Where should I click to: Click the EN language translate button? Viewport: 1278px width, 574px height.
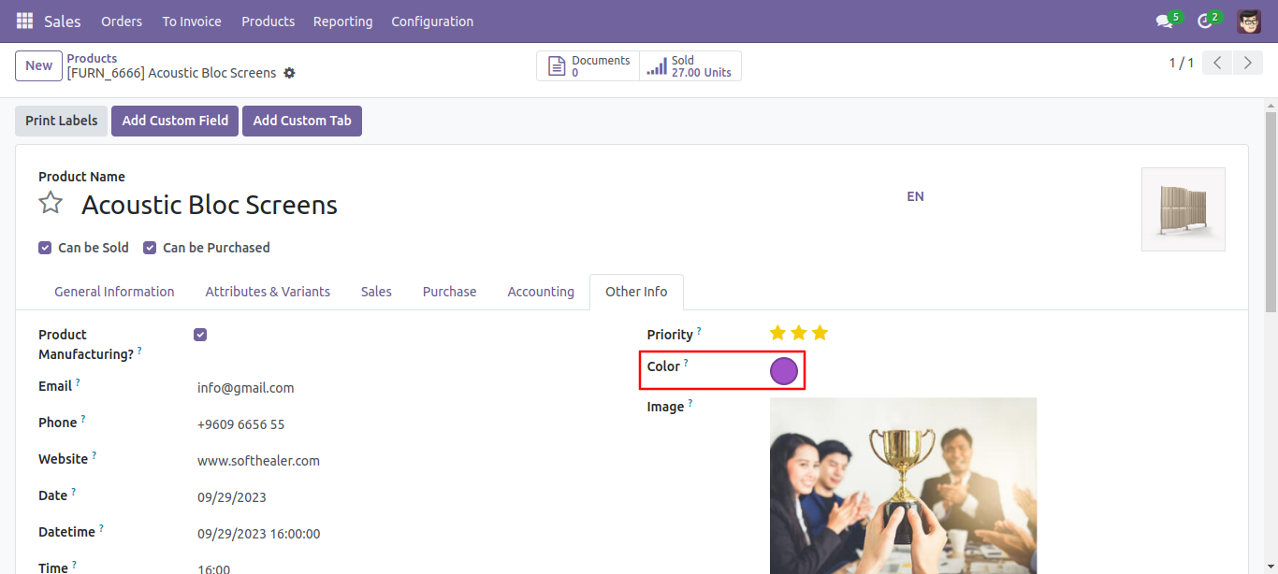pyautogui.click(x=915, y=196)
